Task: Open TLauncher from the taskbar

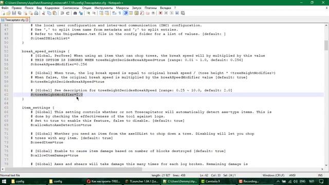Action: pos(141,181)
